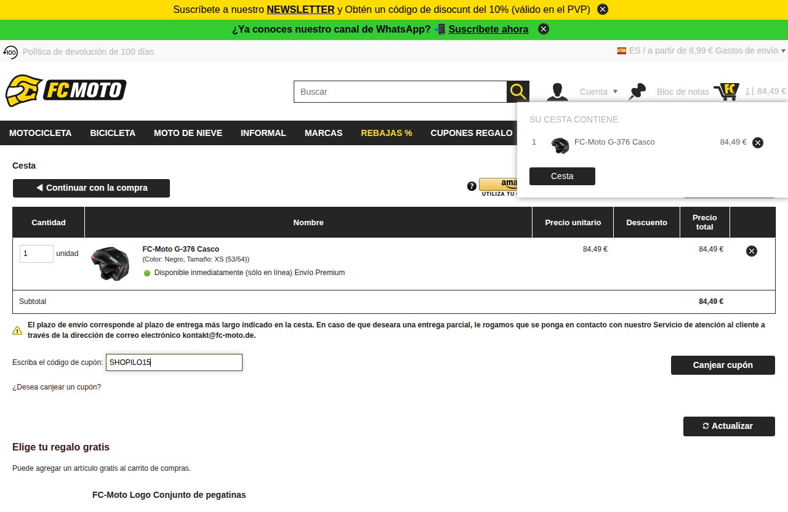Click the Descuento column header
Screen dimensions: 788x512
click(647, 222)
